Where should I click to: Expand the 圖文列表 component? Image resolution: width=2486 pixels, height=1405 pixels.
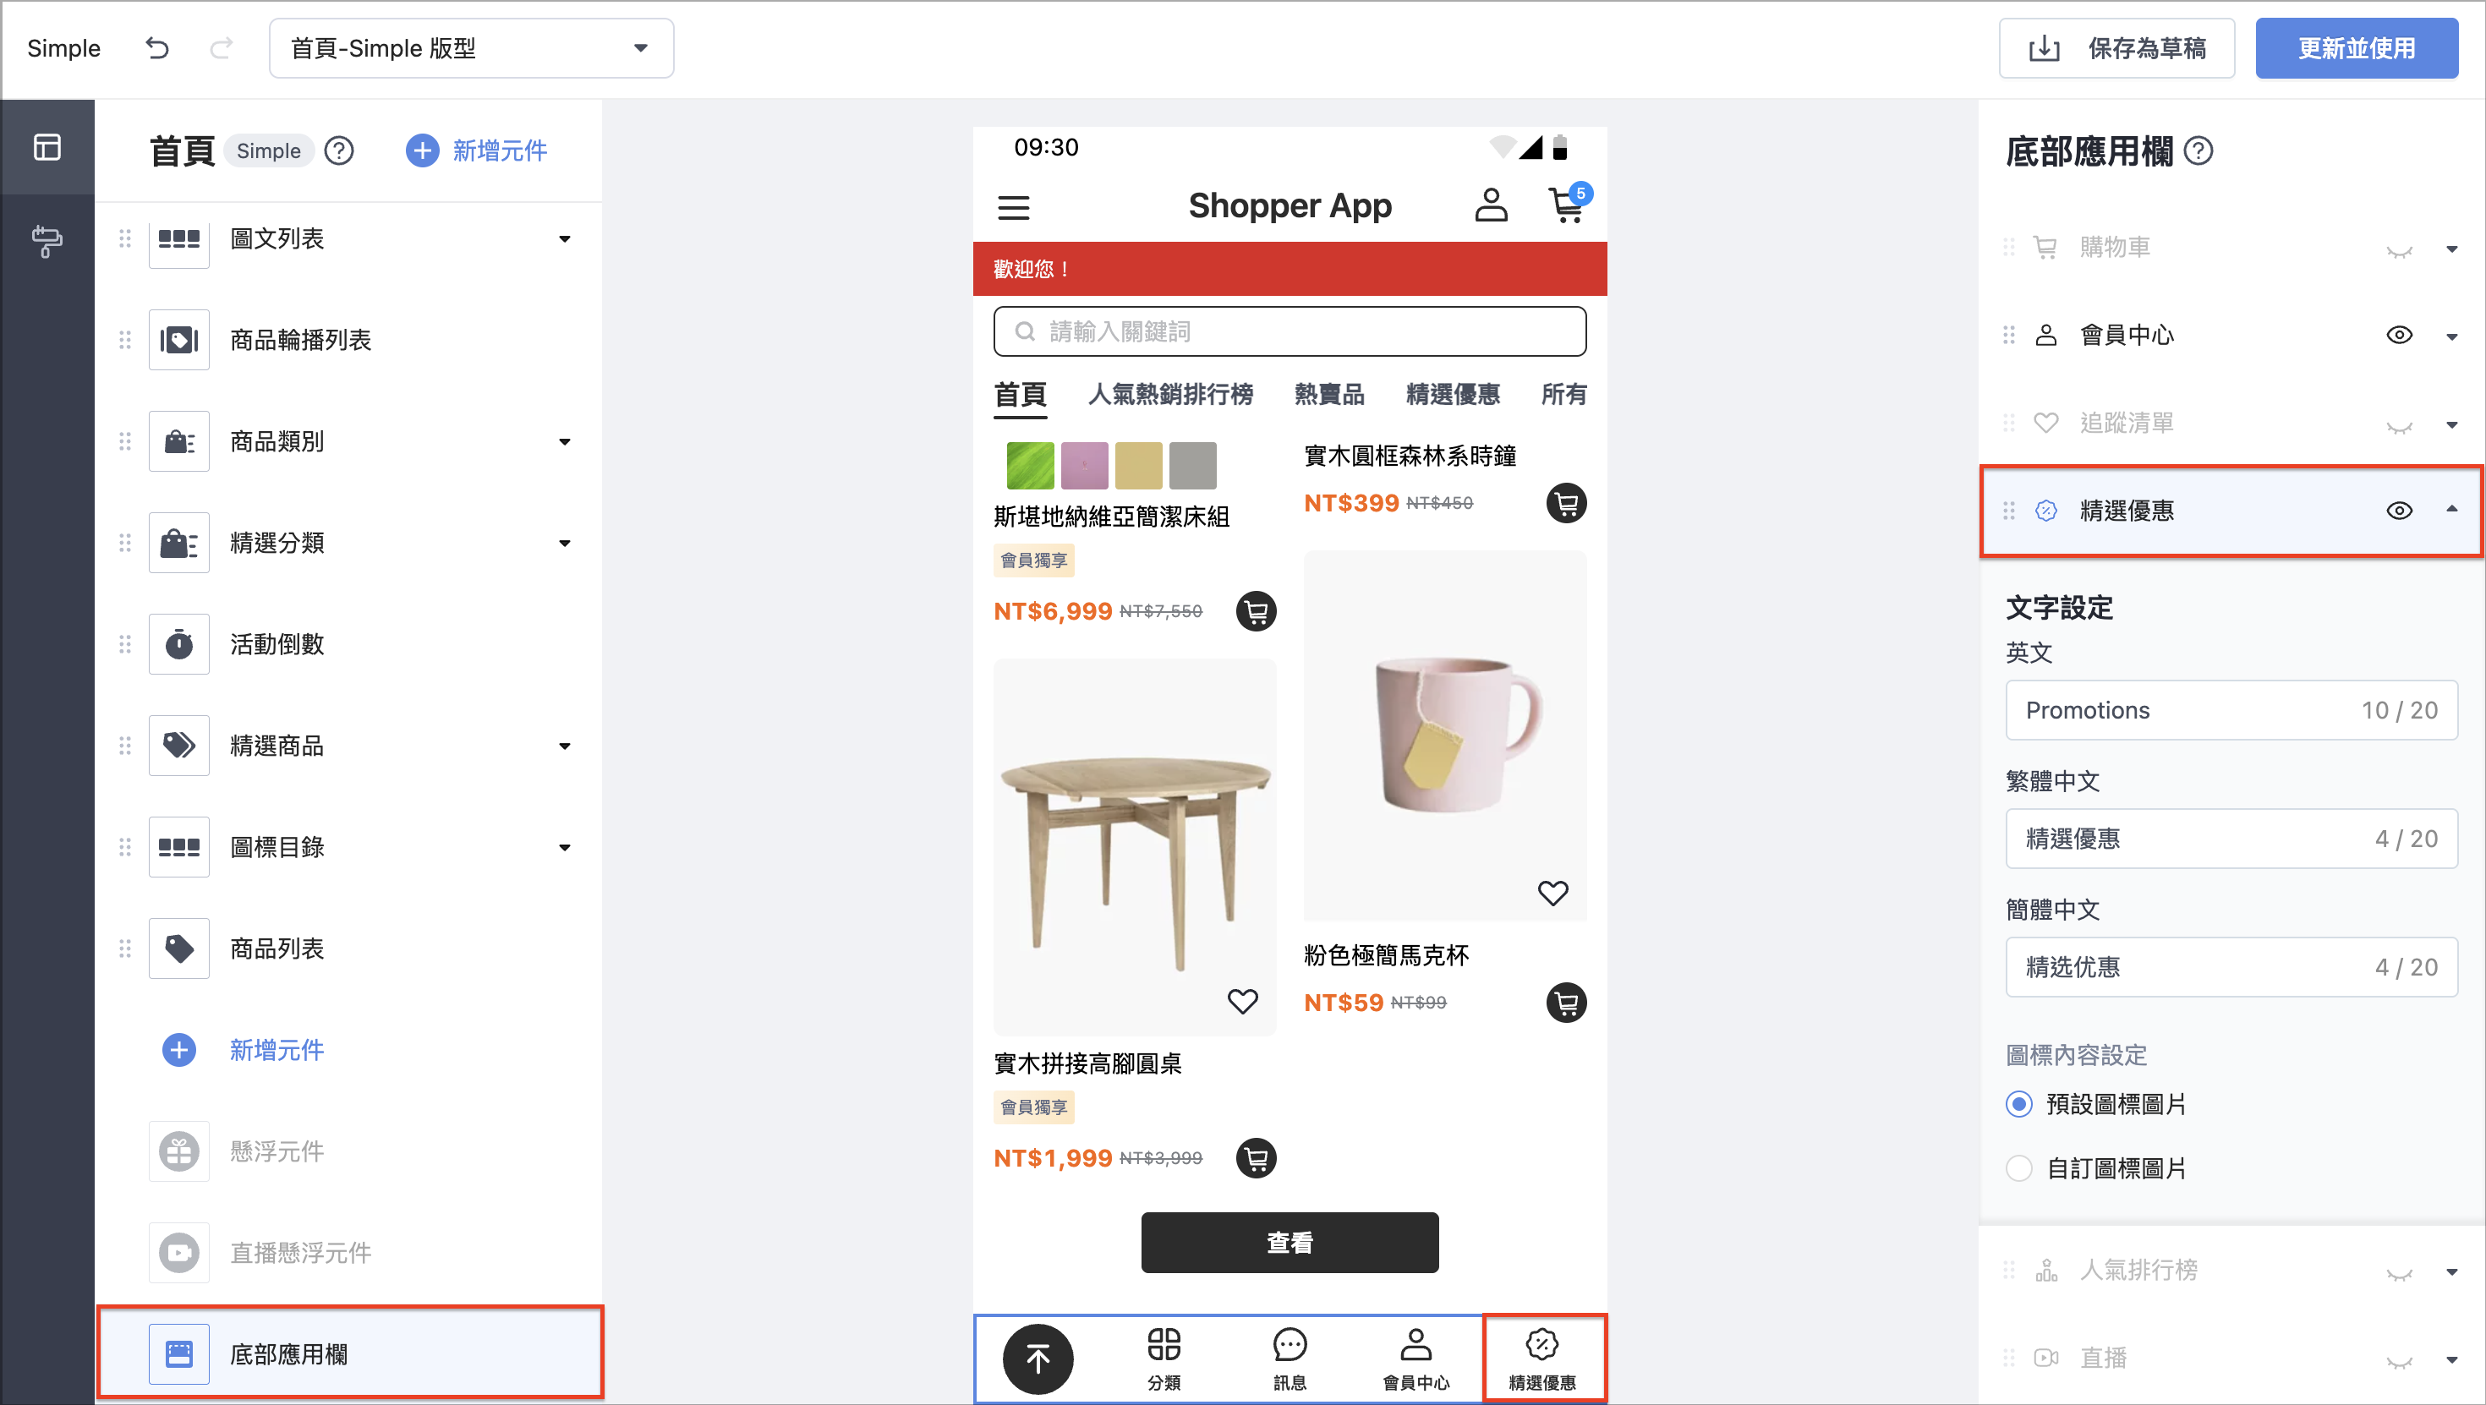(x=565, y=238)
